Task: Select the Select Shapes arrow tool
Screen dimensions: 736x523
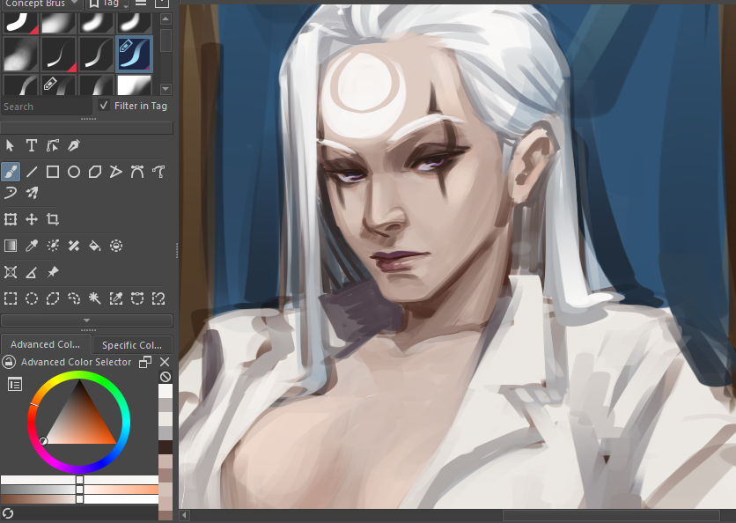Action: tap(11, 145)
